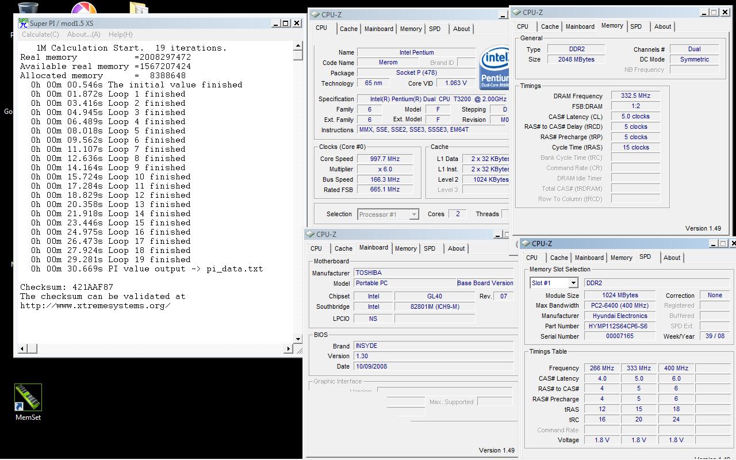Click the Multiplier x 6.0 value

coord(384,169)
